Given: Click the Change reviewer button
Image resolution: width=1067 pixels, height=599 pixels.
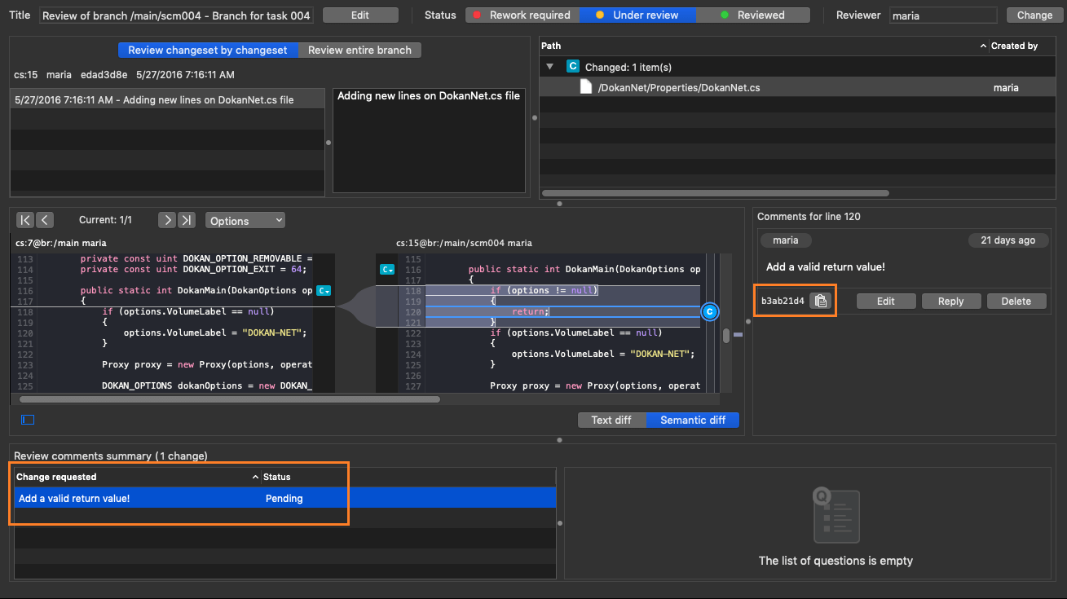Looking at the screenshot, I should (1034, 15).
